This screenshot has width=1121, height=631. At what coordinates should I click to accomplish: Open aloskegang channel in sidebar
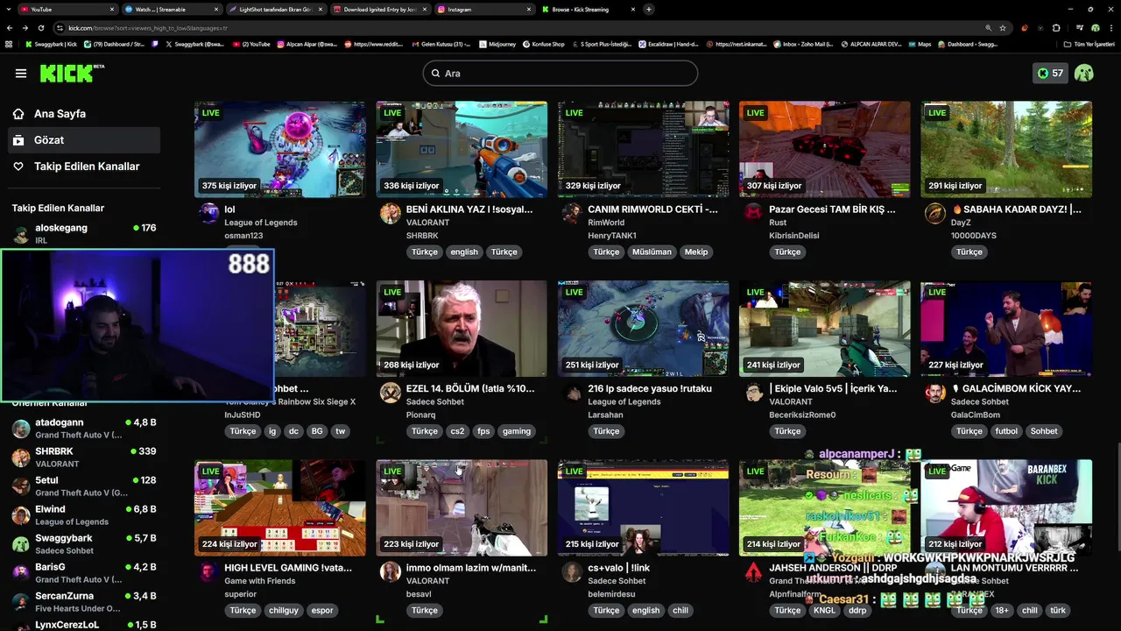click(x=83, y=233)
